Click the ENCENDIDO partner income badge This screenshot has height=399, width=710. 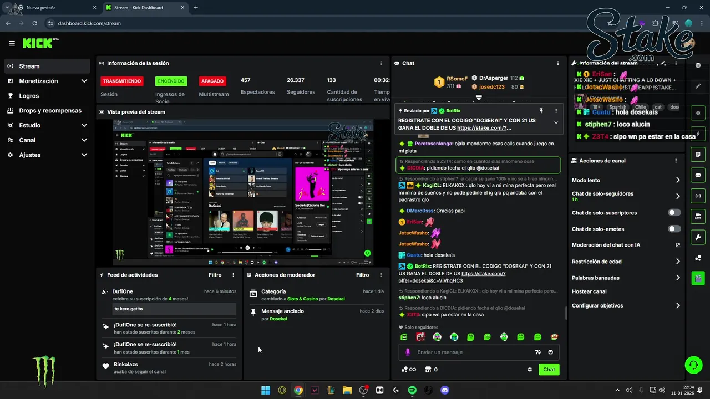171,81
